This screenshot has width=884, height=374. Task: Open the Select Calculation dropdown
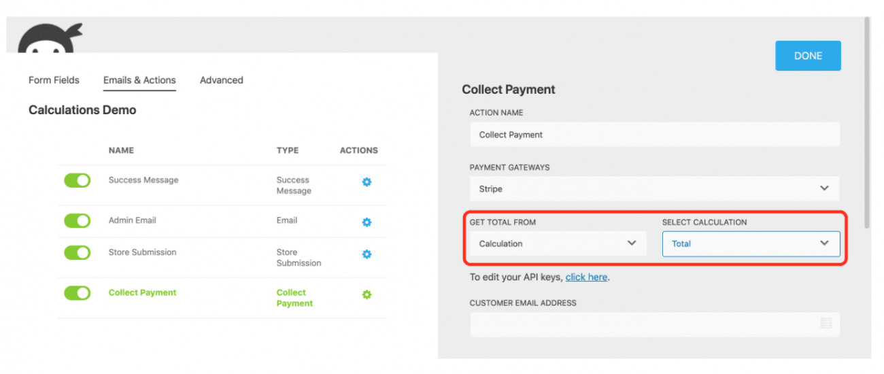click(x=751, y=243)
